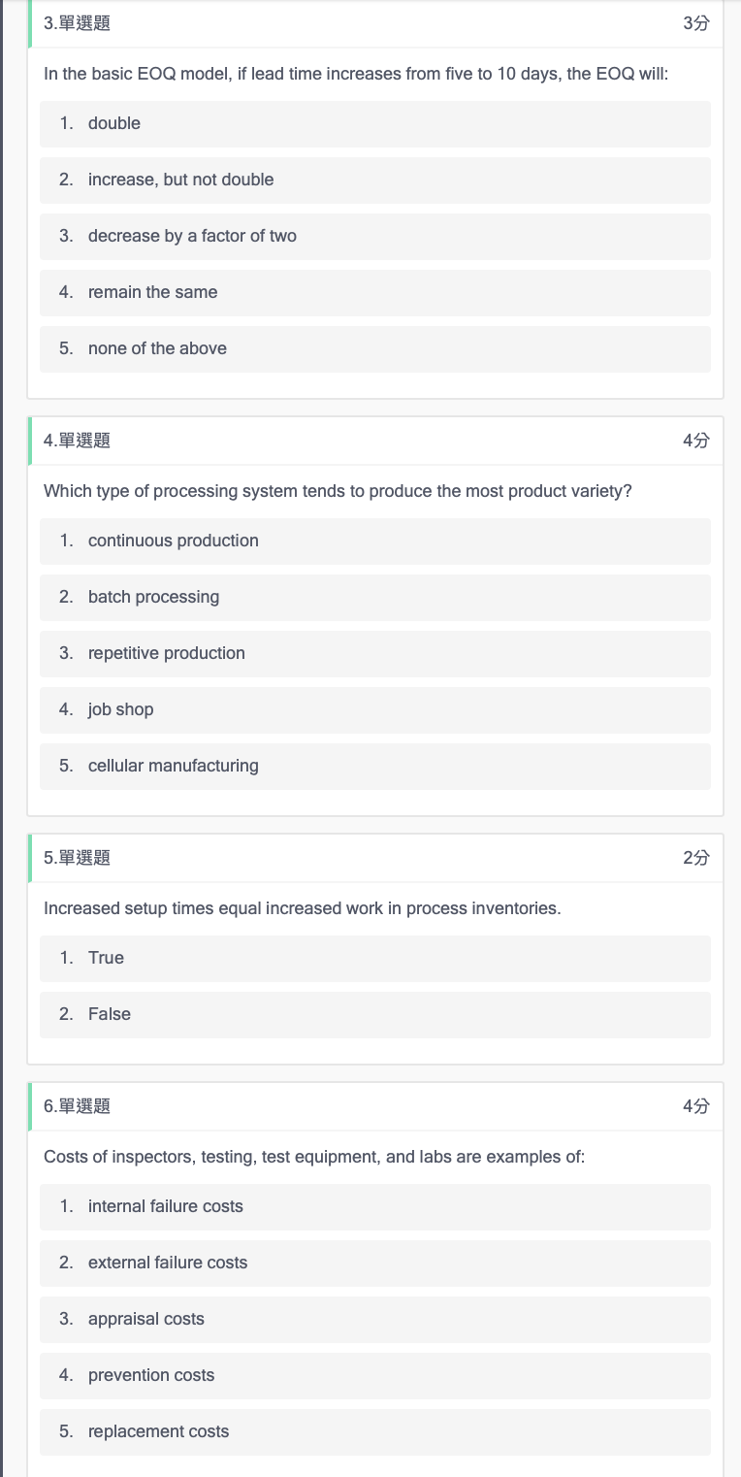Click question 3 header '3.單選題'

(x=77, y=23)
